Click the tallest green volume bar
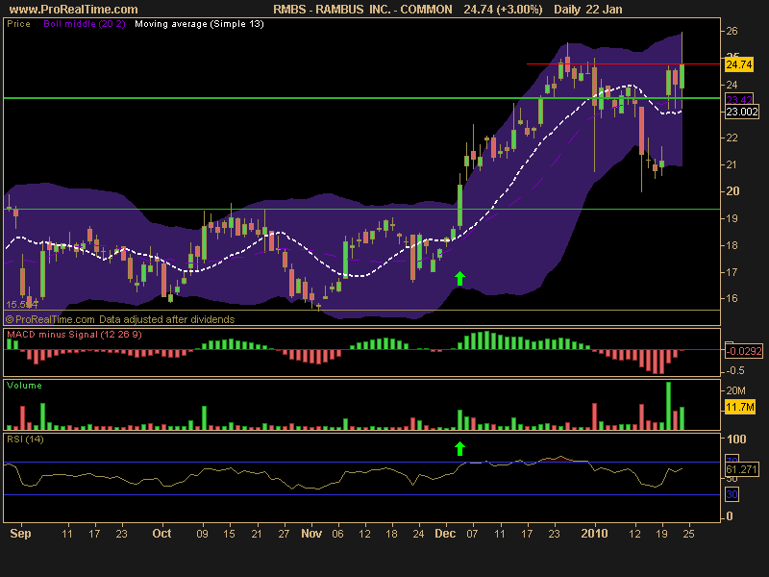Image resolution: width=769 pixels, height=577 pixels. (x=668, y=405)
